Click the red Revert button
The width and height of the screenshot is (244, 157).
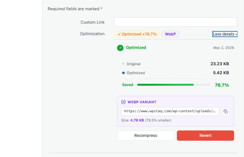pyautogui.click(x=205, y=136)
